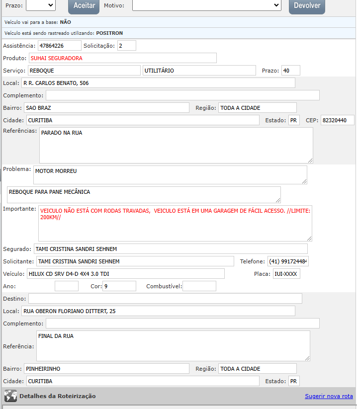Viewport: 357px width, 409px height.
Task: Click the resize handle of the Referências textarea
Action: (310, 161)
